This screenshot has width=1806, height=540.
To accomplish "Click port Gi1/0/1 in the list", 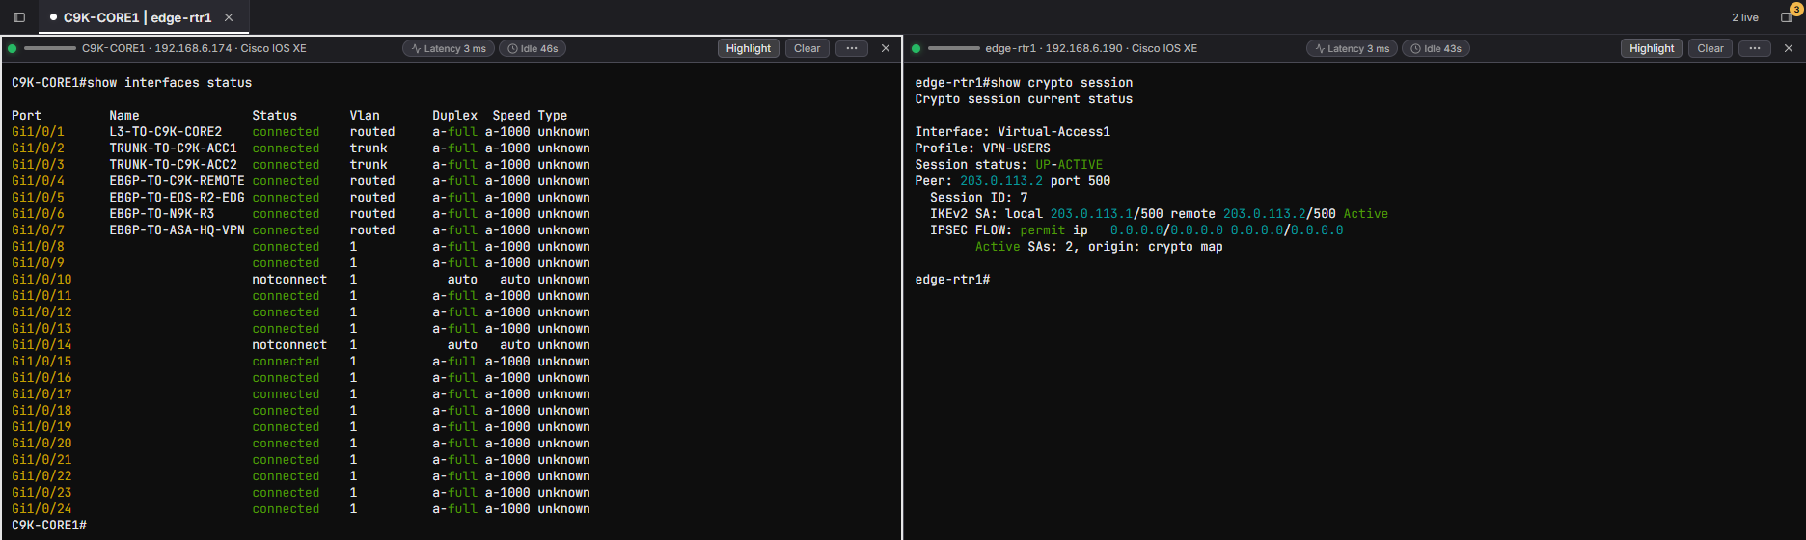I will pos(38,132).
